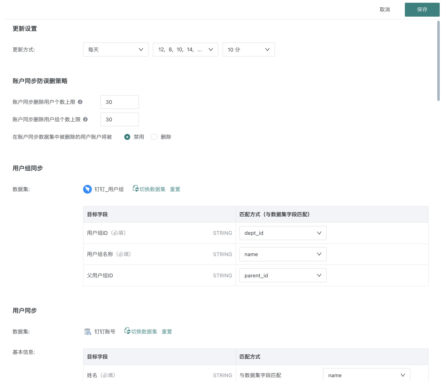Click the vertical scrollbar on the right
Image resolution: width=443 pixels, height=384 pixels.
(x=438, y=61)
